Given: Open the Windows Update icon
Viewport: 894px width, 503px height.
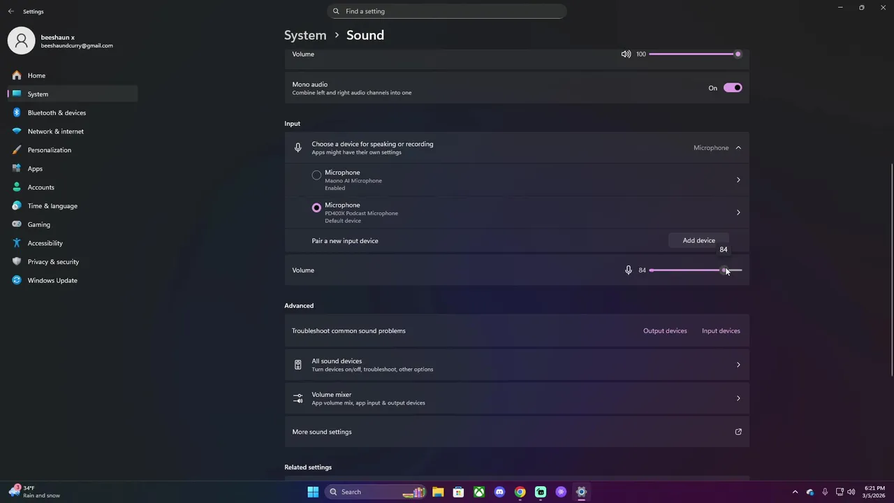Looking at the screenshot, I should tap(17, 280).
